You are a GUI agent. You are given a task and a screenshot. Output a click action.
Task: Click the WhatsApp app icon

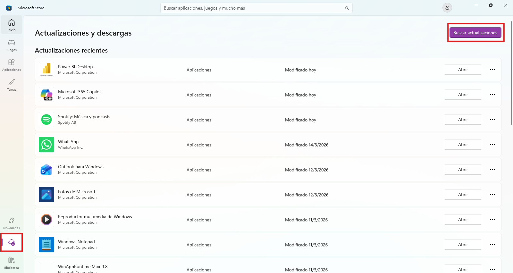[x=46, y=145]
